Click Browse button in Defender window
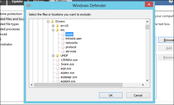 point(166,40)
